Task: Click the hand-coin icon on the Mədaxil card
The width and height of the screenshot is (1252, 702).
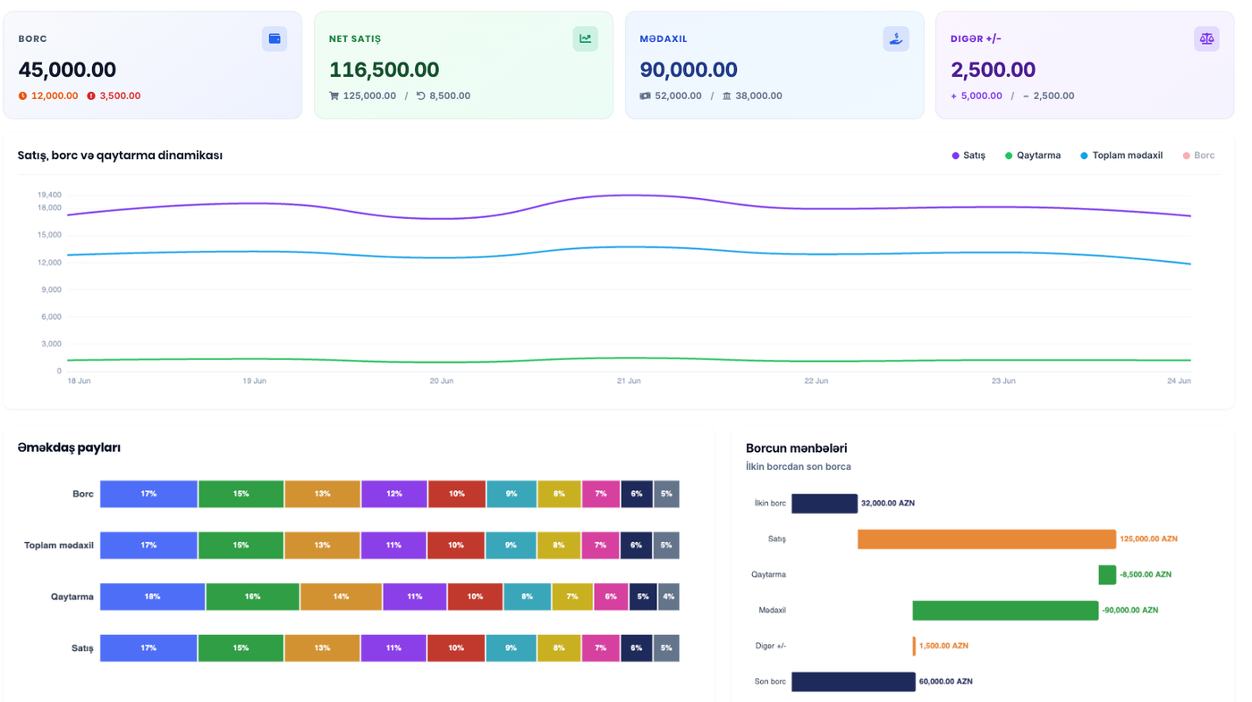Action: pos(895,38)
